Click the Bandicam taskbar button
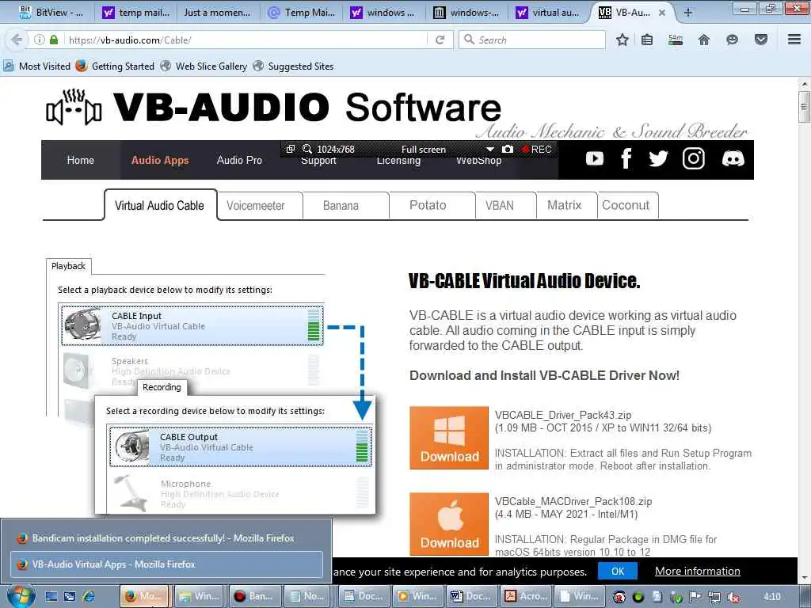The height and width of the screenshot is (608, 811). point(254,596)
